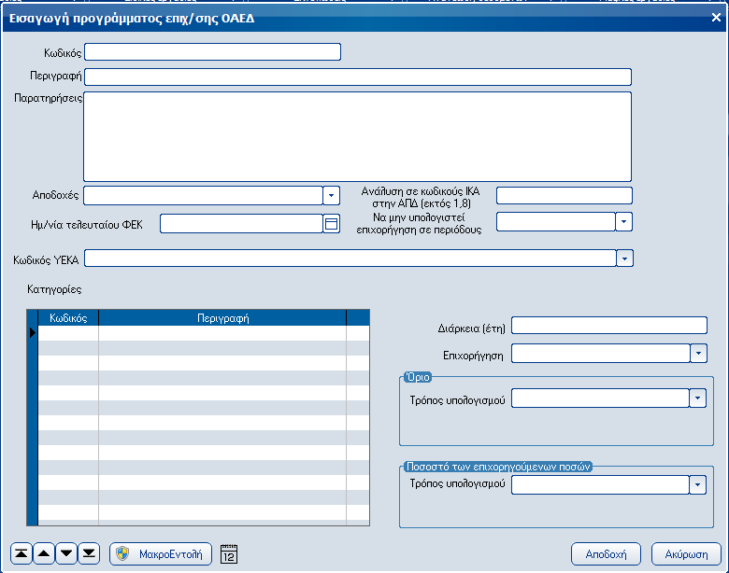Image resolution: width=729 pixels, height=573 pixels.
Task: Click the Αποδοχή button
Action: [x=606, y=554]
